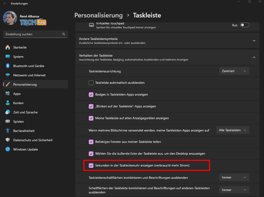The image size is (264, 197).
Task: Open the Taskleistenausrichtung Zentriert dropdown
Action: tap(234, 71)
